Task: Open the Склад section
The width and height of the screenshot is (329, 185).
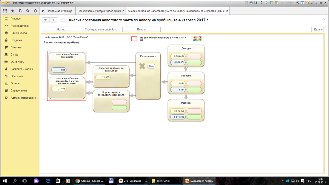Action: click(x=19, y=55)
